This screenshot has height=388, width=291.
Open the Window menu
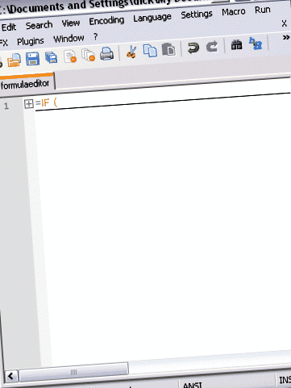[x=69, y=39]
